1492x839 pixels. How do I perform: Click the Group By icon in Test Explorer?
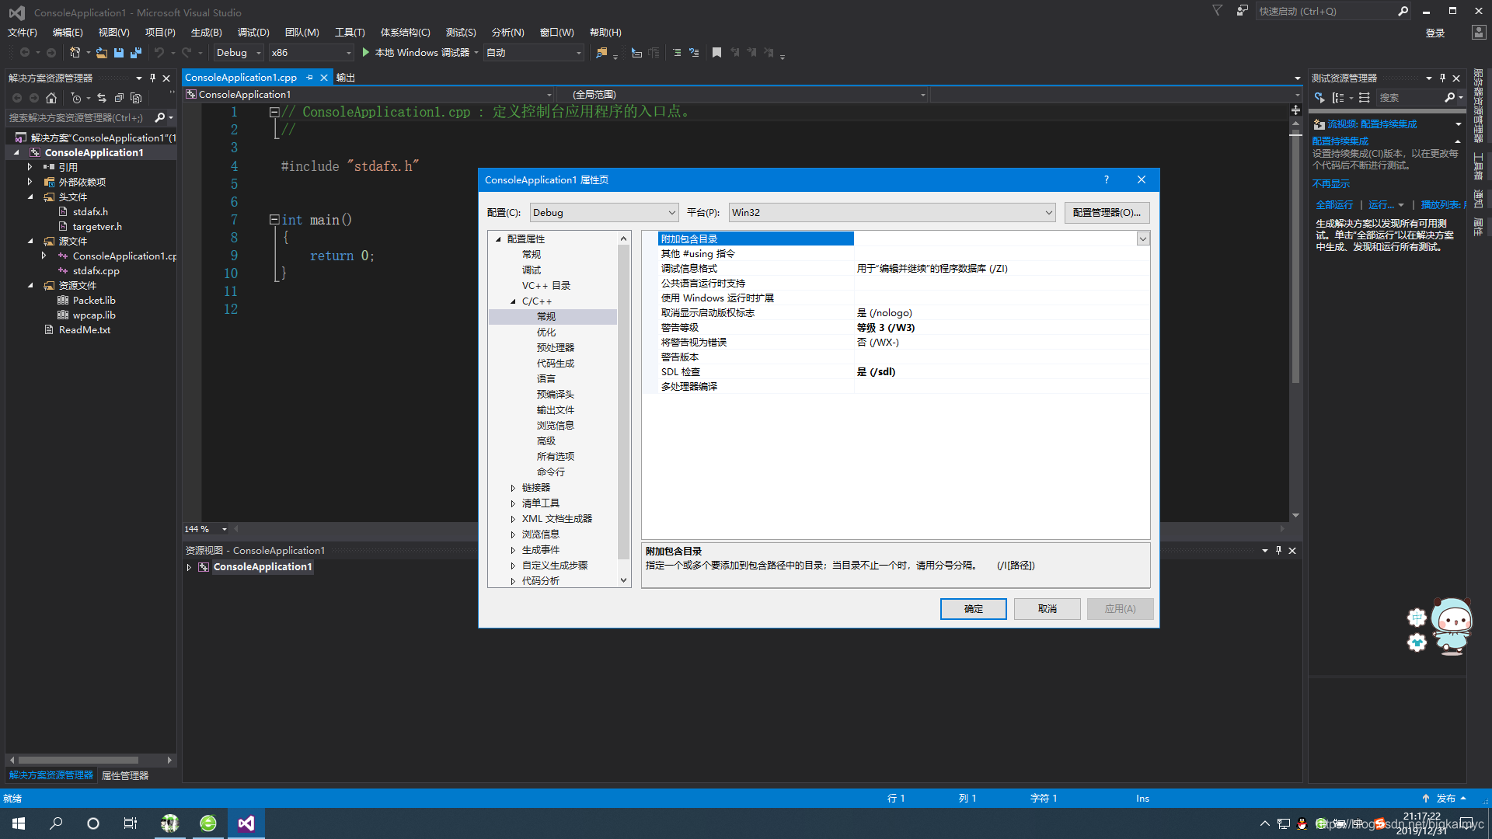(1337, 98)
